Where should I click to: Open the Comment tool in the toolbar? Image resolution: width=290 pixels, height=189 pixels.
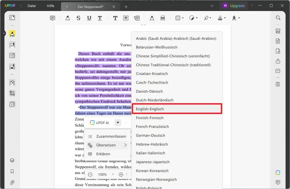52,18
